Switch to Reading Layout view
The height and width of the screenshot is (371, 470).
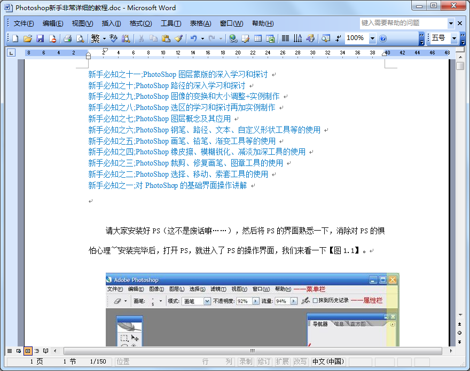pos(45,351)
